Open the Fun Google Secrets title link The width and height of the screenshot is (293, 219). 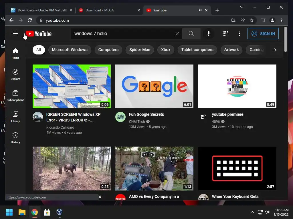click(x=146, y=114)
